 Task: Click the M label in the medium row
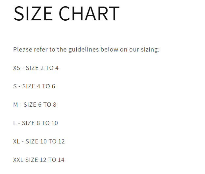click(15, 105)
